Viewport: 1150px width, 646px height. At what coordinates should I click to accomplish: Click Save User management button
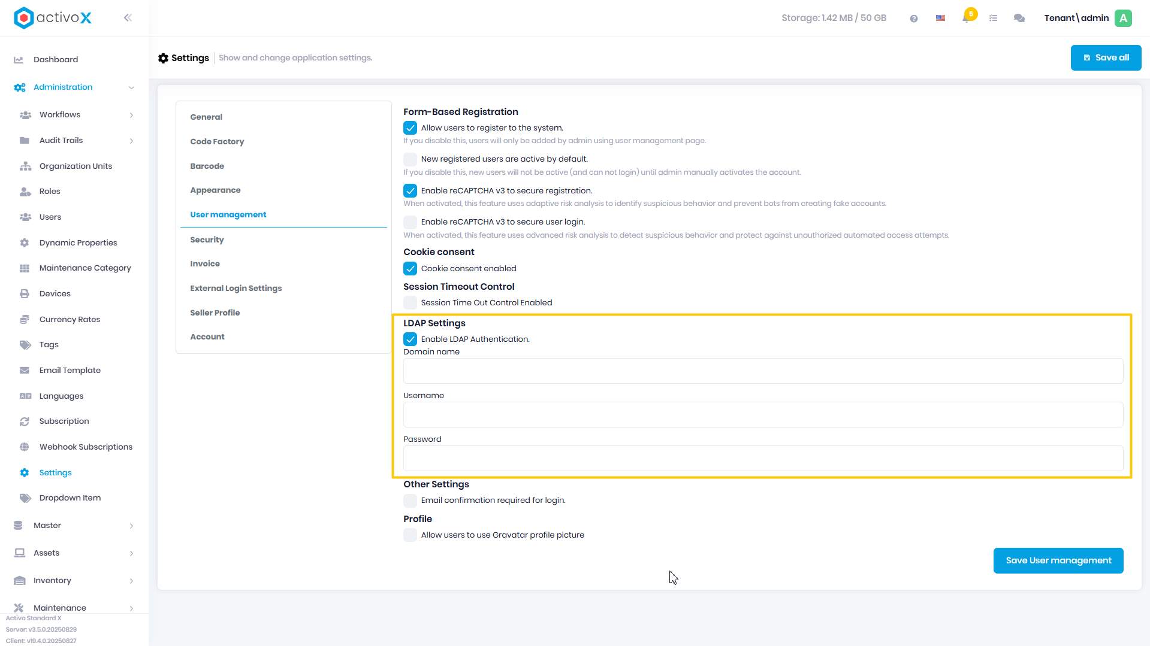[1058, 561]
